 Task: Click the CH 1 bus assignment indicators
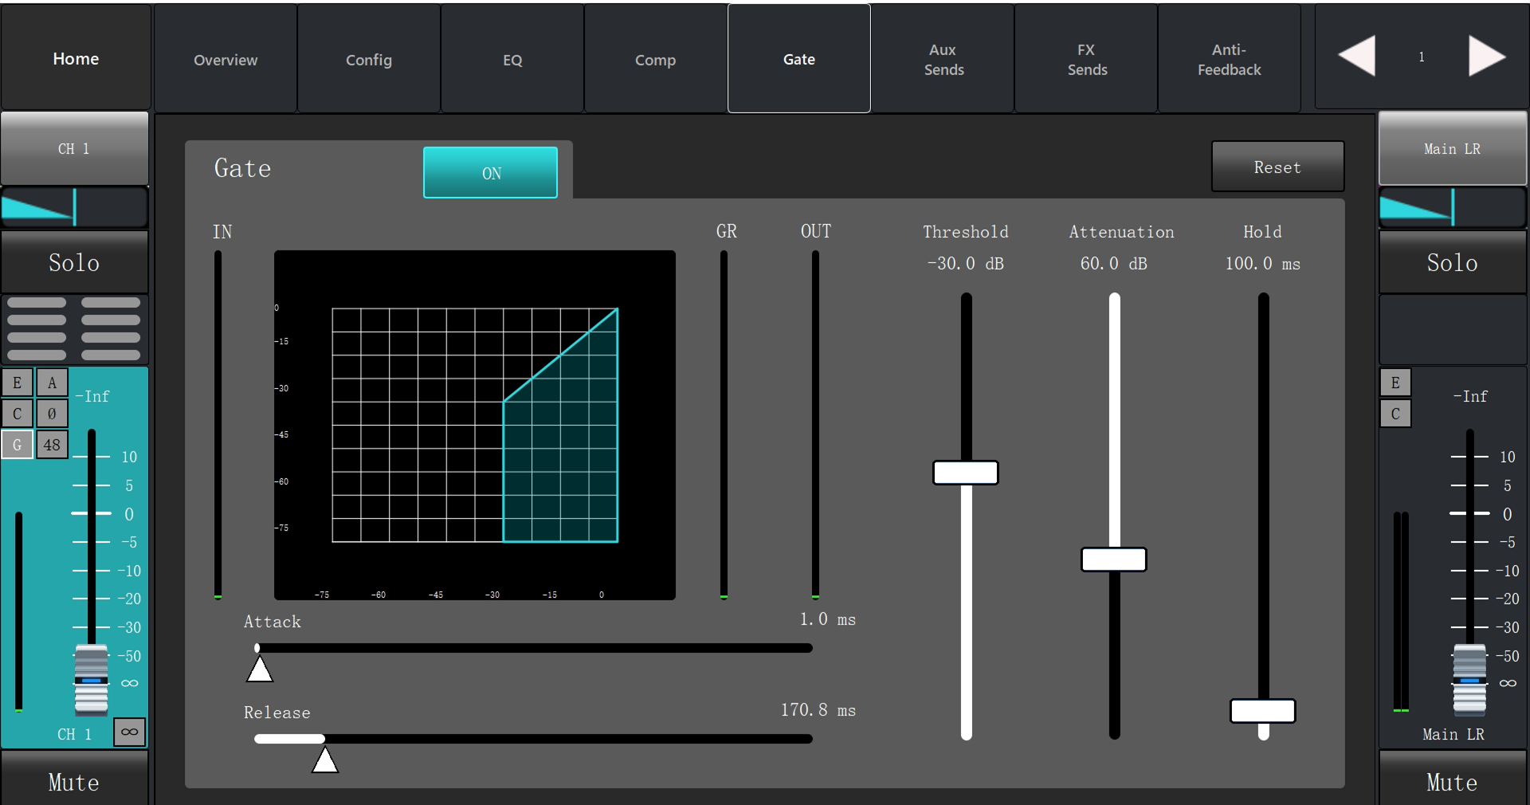tap(74, 328)
